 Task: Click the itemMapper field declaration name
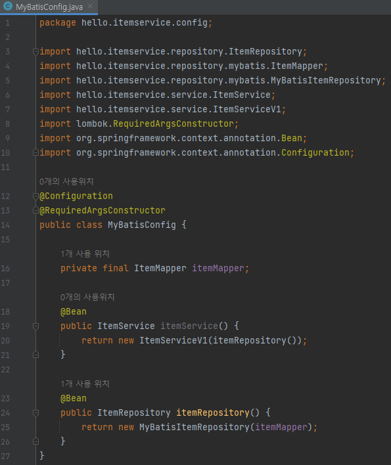pyautogui.click(x=218, y=269)
